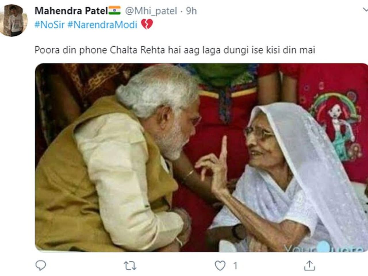Click the broken heart emoji after hashtags
368x276 pixels.
point(147,24)
